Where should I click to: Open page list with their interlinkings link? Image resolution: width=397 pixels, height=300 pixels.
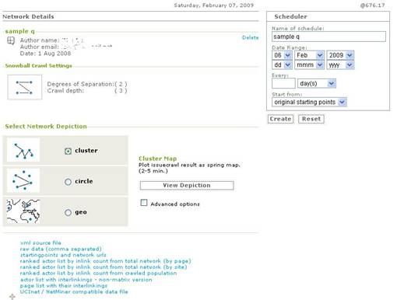[x=64, y=285]
